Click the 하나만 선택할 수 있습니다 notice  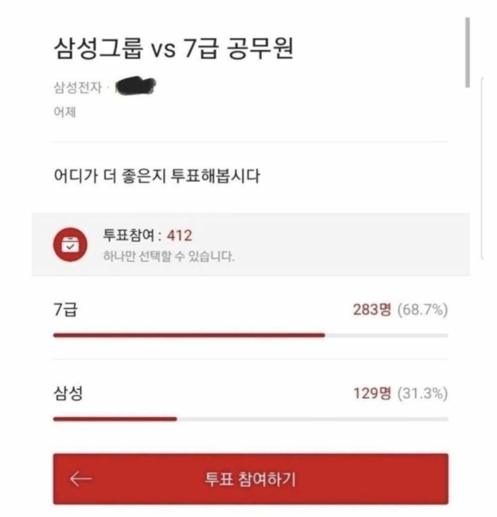169,256
